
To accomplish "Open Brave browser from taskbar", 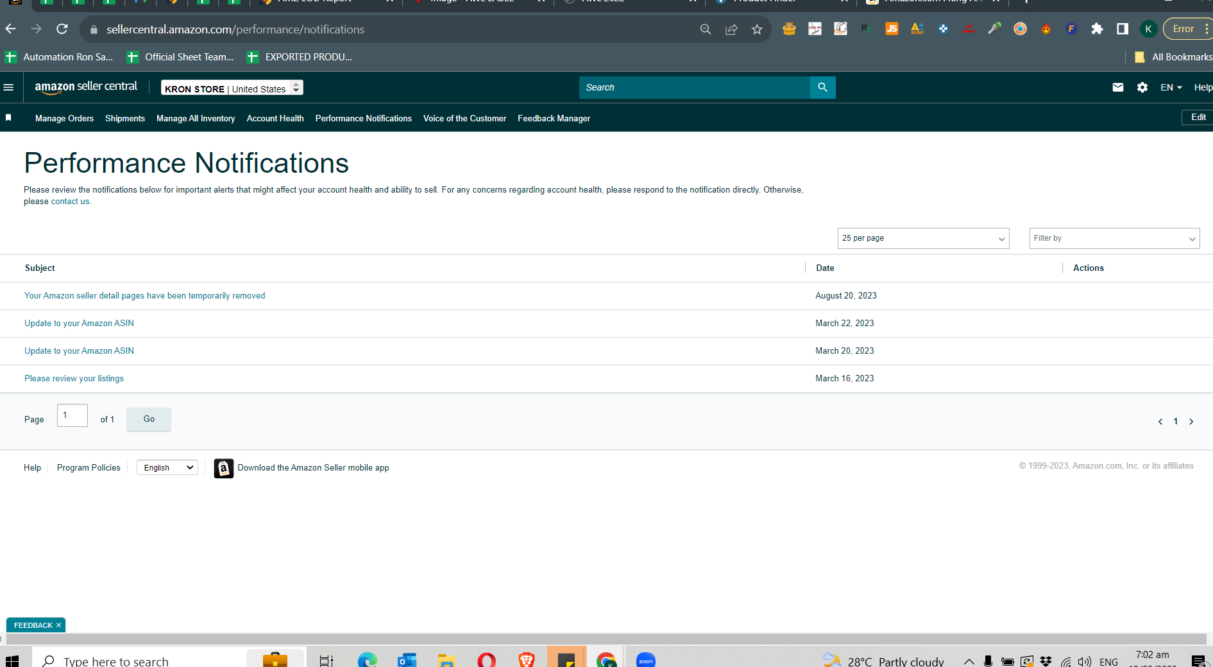I will (526, 660).
